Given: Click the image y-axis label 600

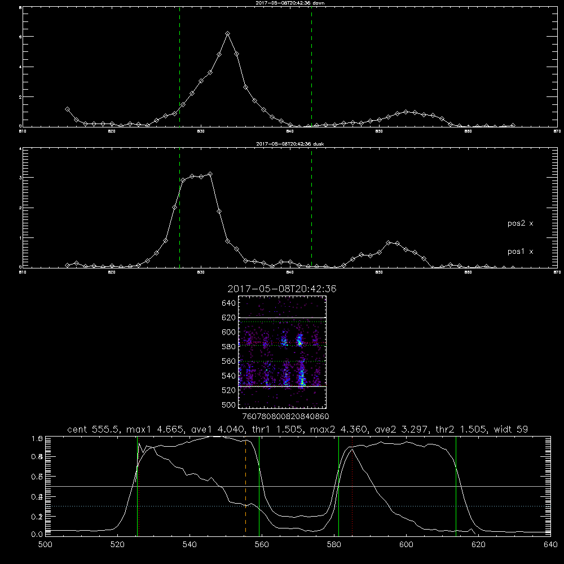Looking at the screenshot, I should 229,332.
